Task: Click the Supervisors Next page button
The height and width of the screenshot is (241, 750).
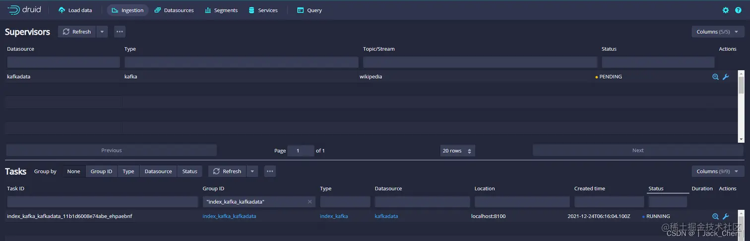Action: (x=638, y=150)
